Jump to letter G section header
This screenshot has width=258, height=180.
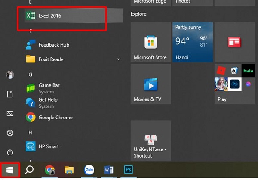[30, 74]
